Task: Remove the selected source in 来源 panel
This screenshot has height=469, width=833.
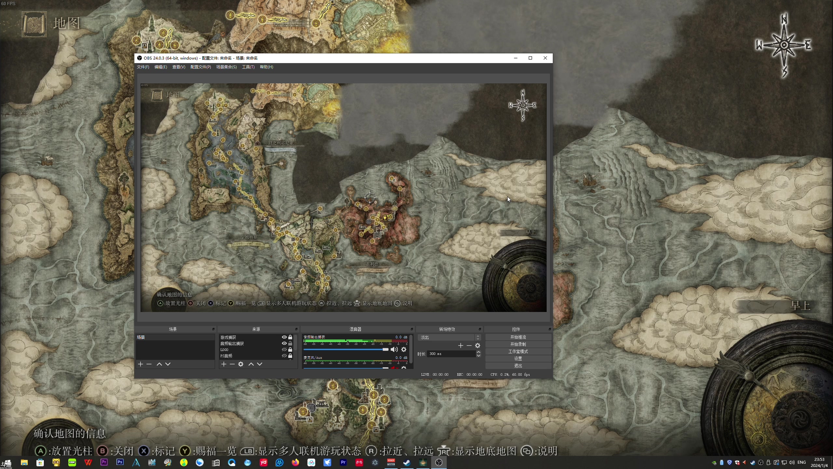Action: pos(232,364)
